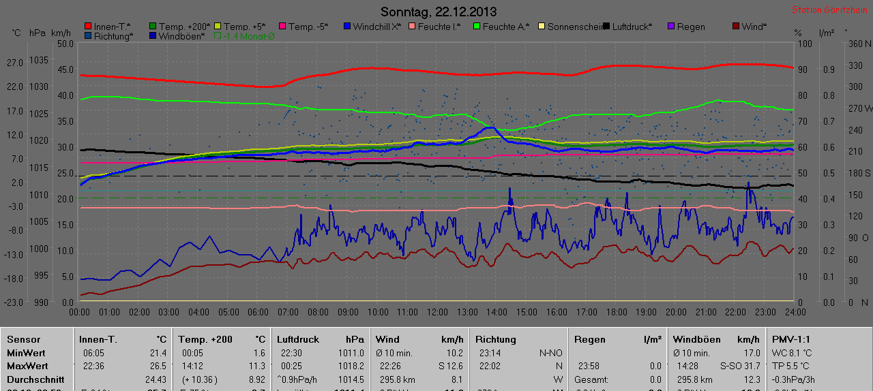The height and width of the screenshot is (391, 873).
Task: Click the 'Durchschnitt' row label
Action: click(x=35, y=379)
